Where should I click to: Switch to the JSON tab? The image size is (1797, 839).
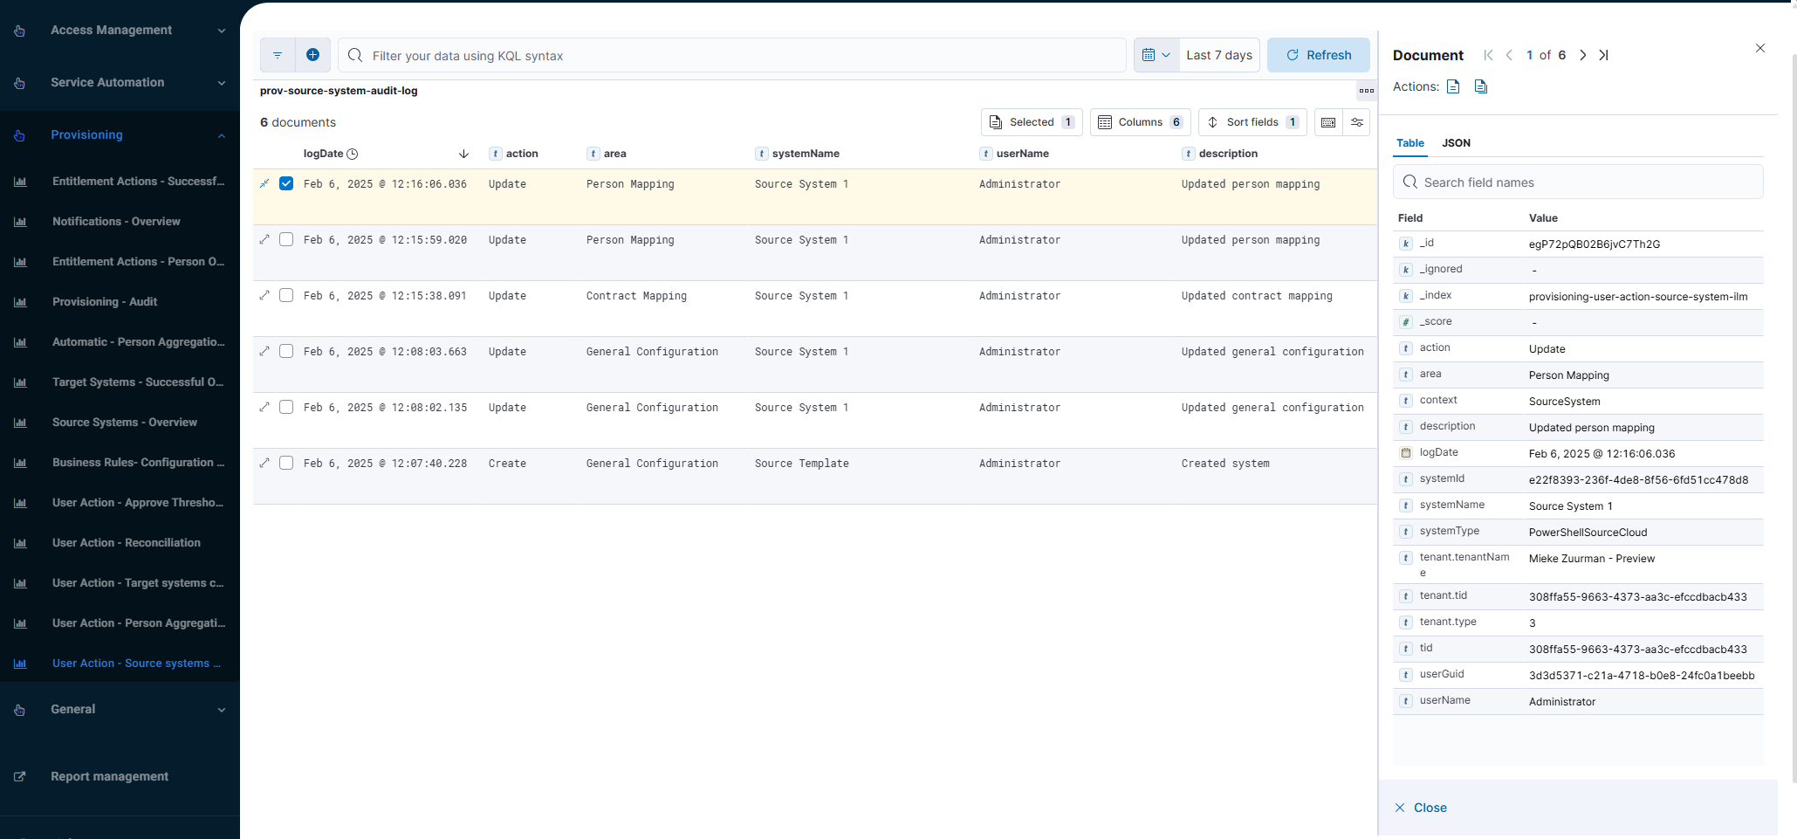(1456, 143)
